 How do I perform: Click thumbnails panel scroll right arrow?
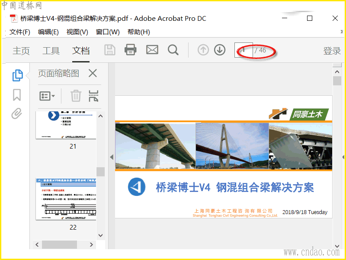(x=91, y=244)
